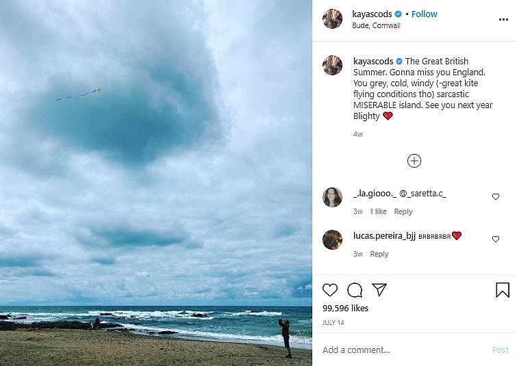Open the three-dot more options menu
Screen dimensions: 517x366
504,20
